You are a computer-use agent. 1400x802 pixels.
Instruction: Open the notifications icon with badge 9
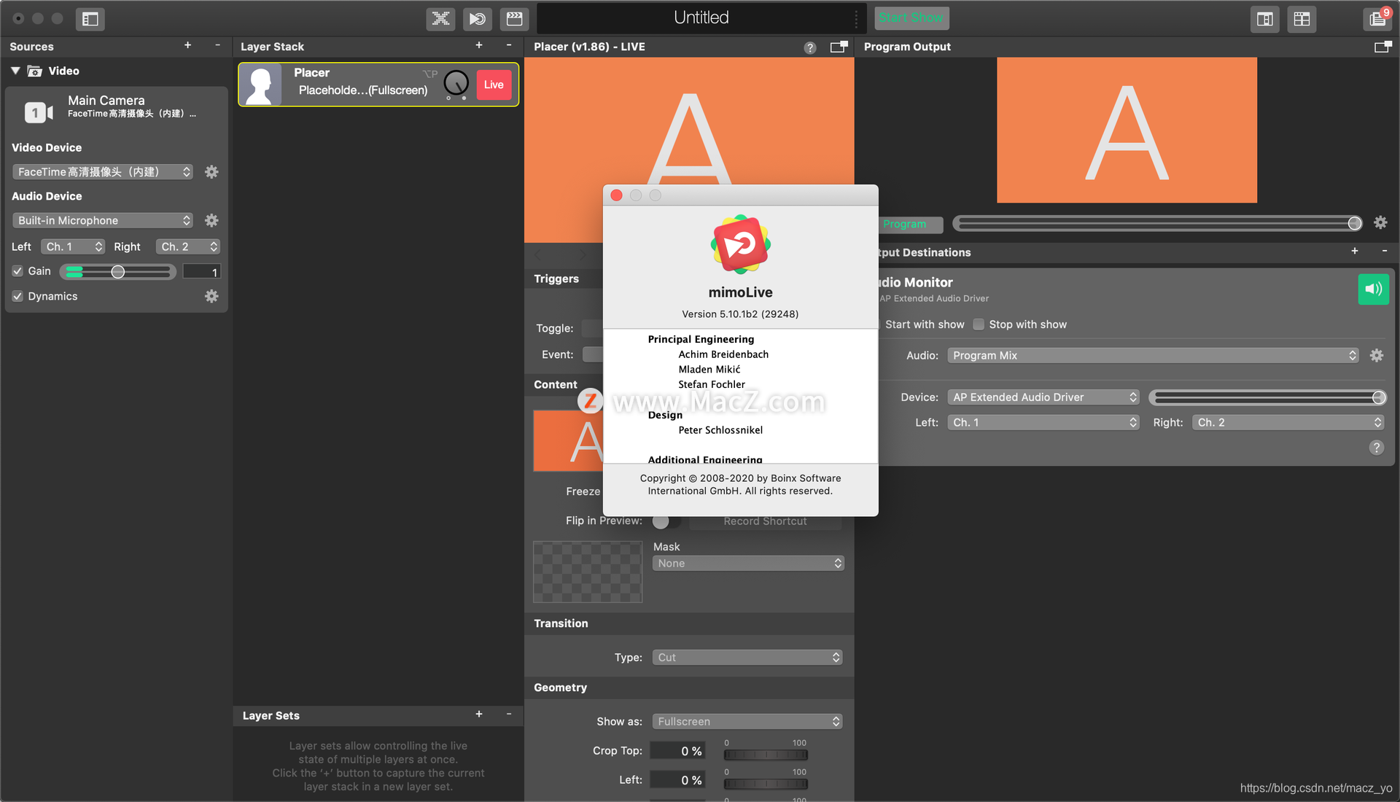coord(1377,19)
